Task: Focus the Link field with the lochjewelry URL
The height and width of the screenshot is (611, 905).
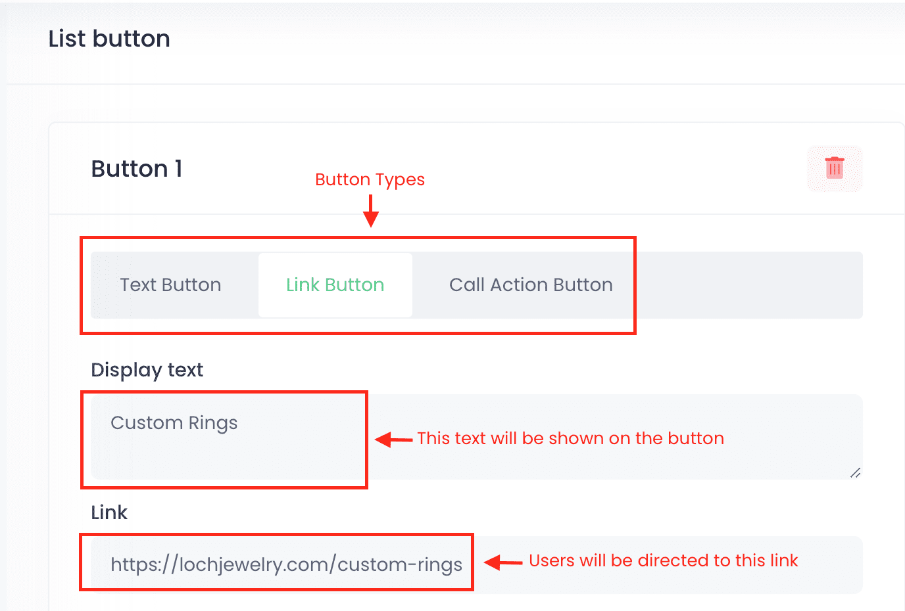Action: [286, 564]
